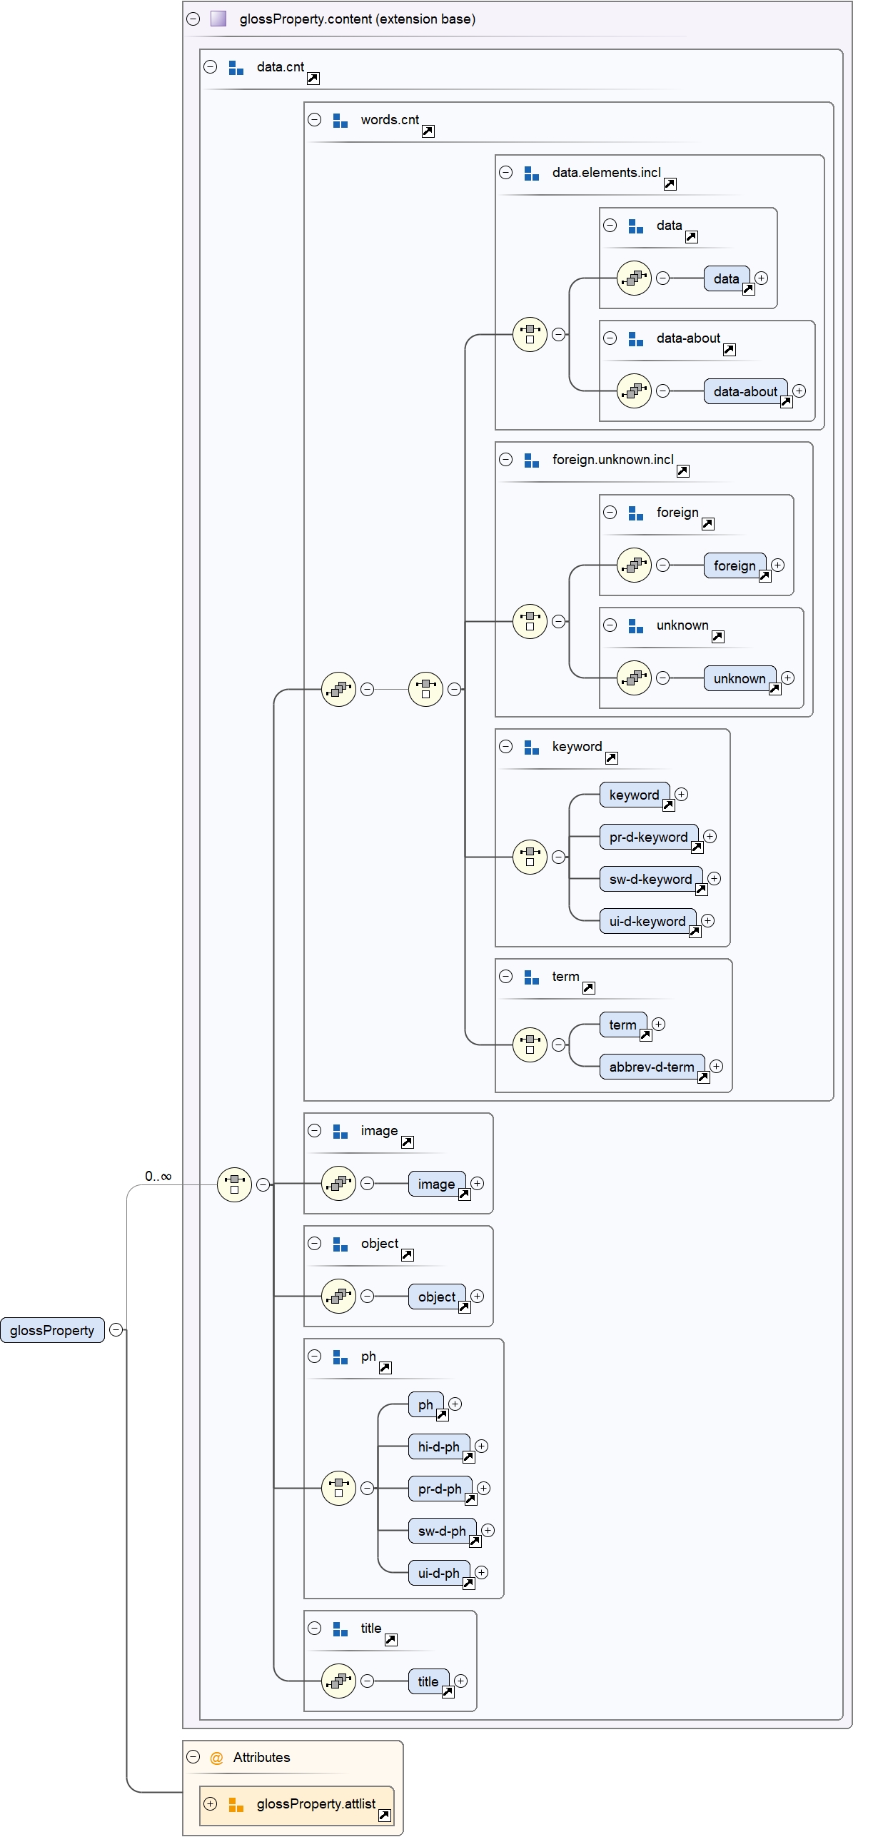The image size is (873, 1837).
Task: Click the orange glossProperty.attlist group icon
Action: click(x=236, y=1804)
